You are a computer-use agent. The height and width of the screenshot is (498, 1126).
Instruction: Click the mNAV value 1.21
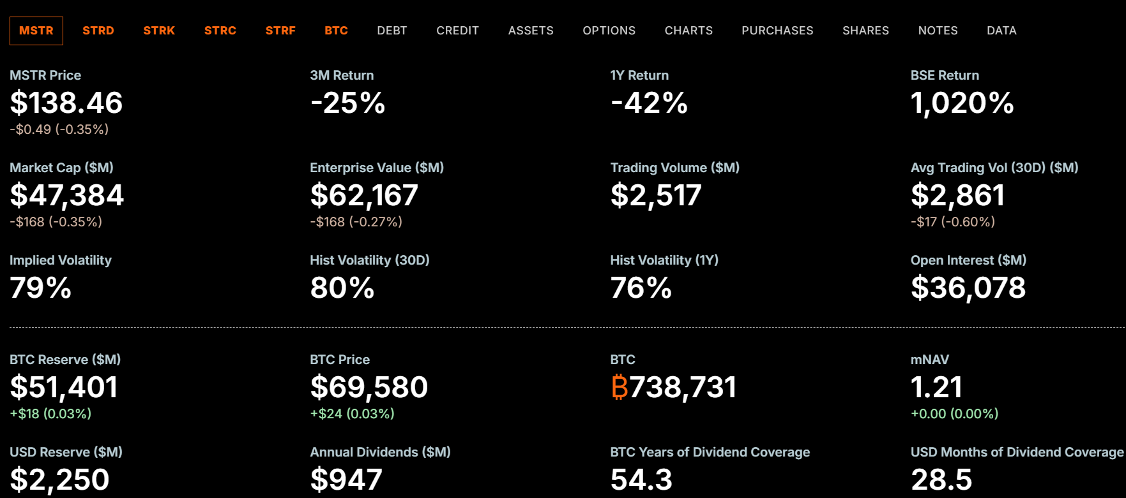click(x=936, y=388)
